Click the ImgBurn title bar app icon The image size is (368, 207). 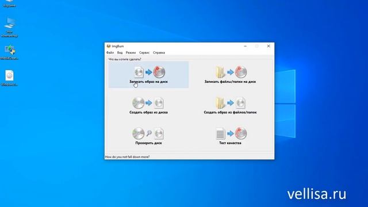[109, 46]
